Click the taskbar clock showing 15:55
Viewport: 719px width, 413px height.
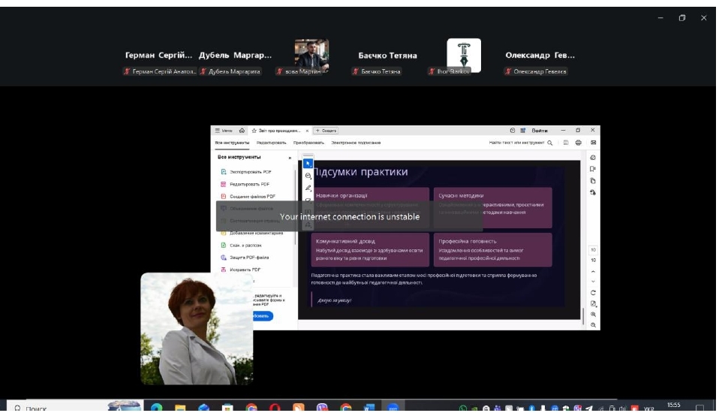tap(674, 405)
